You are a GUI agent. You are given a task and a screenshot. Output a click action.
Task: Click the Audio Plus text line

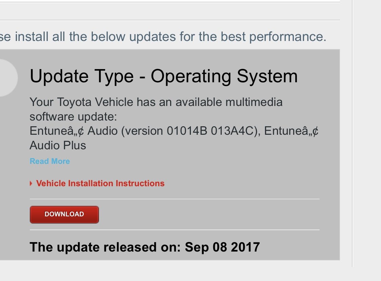tap(58, 145)
